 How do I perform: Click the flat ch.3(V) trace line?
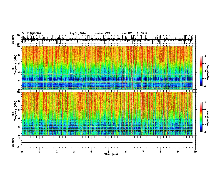(x=107, y=142)
